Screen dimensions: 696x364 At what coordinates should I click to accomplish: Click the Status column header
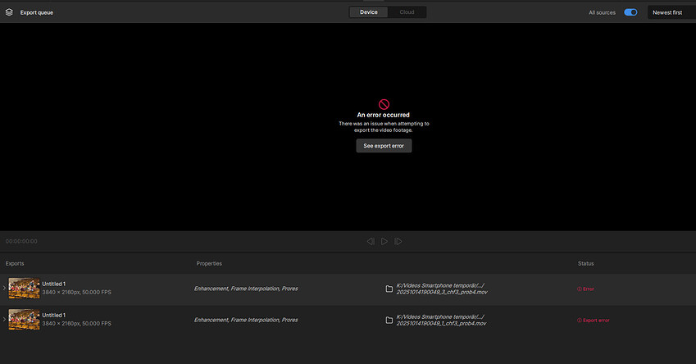pyautogui.click(x=585, y=263)
